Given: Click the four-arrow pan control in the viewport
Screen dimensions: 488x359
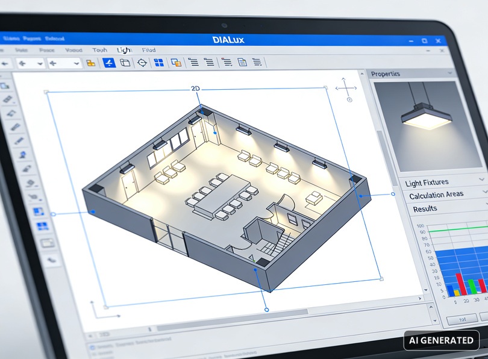Looking at the screenshot, I should (345, 88).
